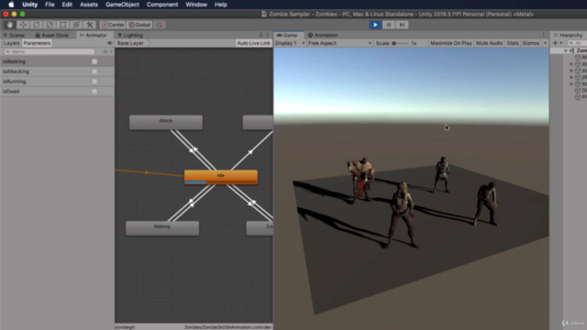587x330 pixels.
Task: Click the parameter Name search field
Action: point(49,51)
